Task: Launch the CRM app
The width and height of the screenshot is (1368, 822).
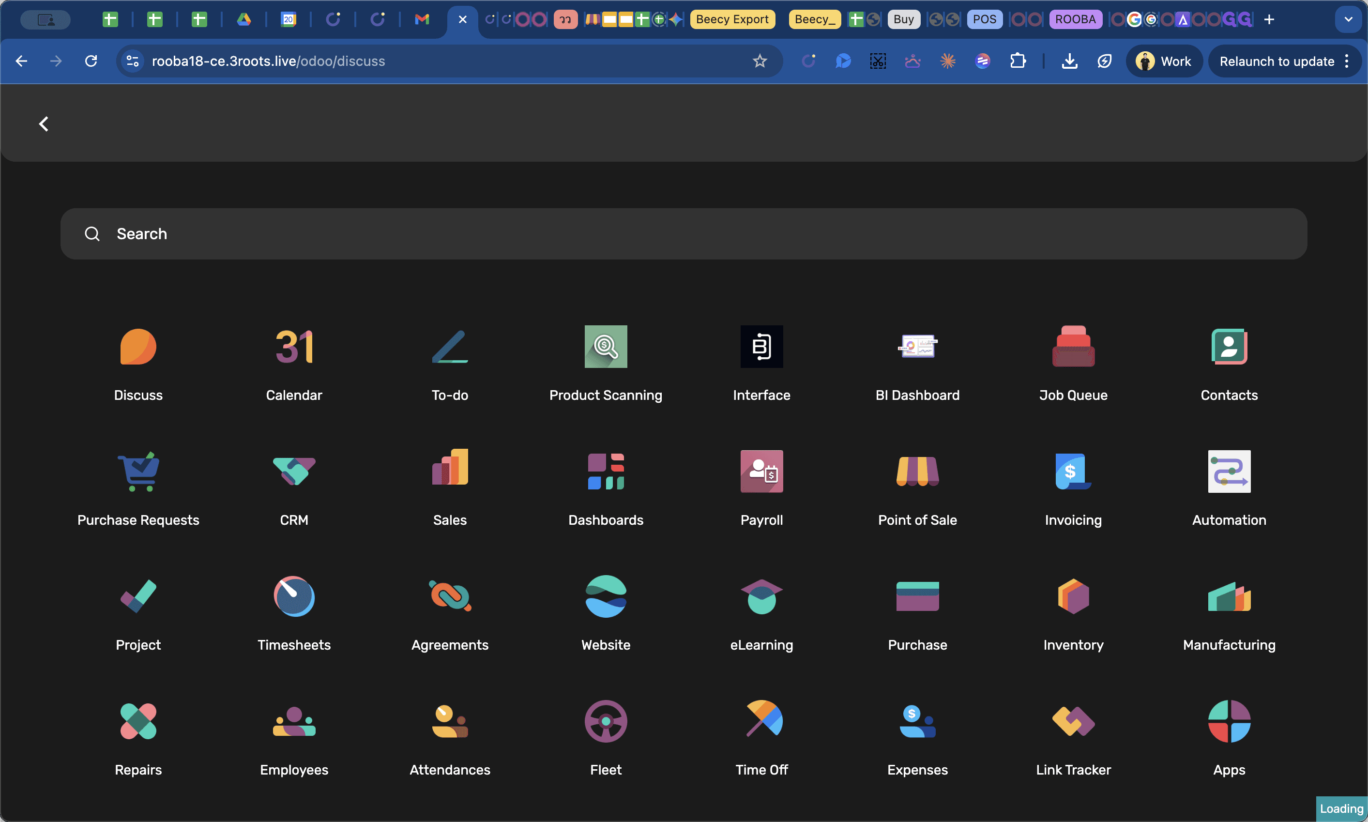Action: pos(294,488)
